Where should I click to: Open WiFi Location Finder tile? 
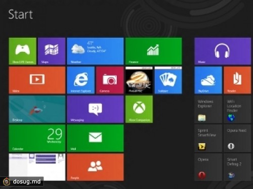pyautogui.click(x=237, y=109)
